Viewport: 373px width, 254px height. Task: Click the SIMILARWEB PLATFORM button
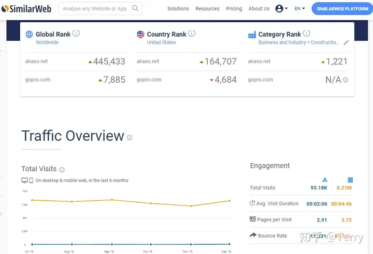342,9
